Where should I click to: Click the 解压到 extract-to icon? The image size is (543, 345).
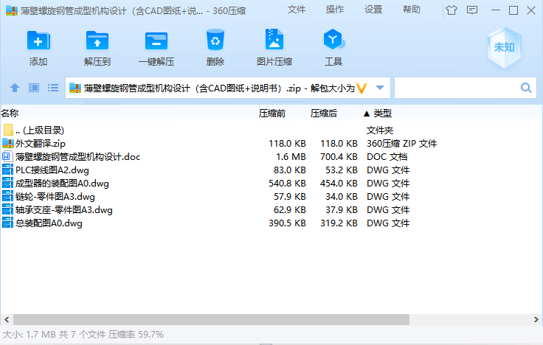(x=97, y=41)
